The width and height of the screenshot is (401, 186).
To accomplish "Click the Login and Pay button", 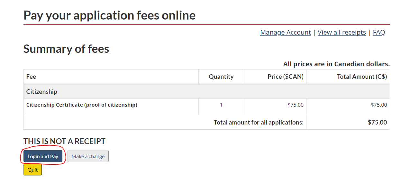I will click(43, 156).
